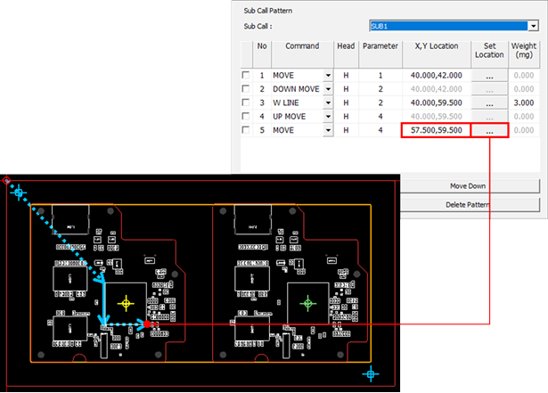The height and width of the screenshot is (393, 548).
Task: Click the red target point at arrow end
Action: (156, 324)
